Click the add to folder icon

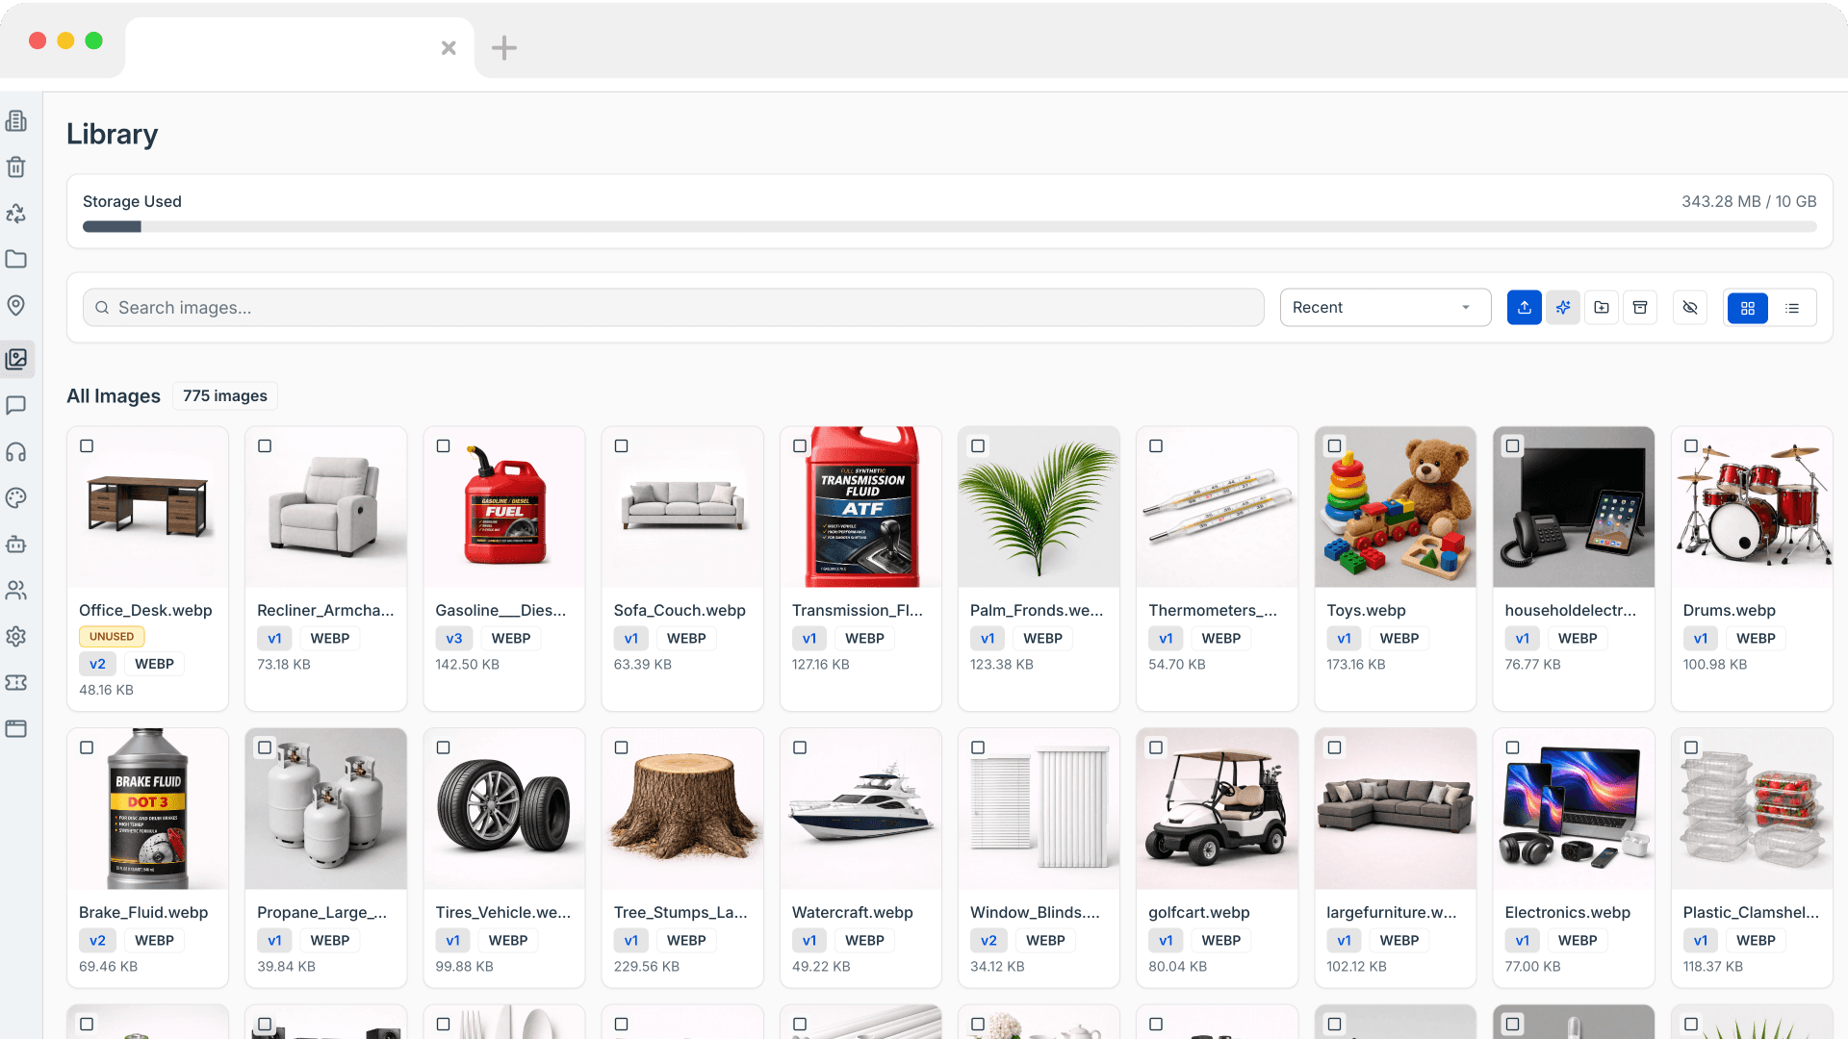(x=1602, y=308)
